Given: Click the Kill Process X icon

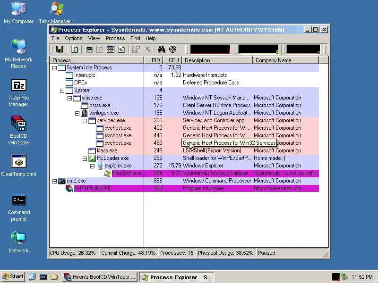Looking at the screenshot, I should [x=147, y=50].
